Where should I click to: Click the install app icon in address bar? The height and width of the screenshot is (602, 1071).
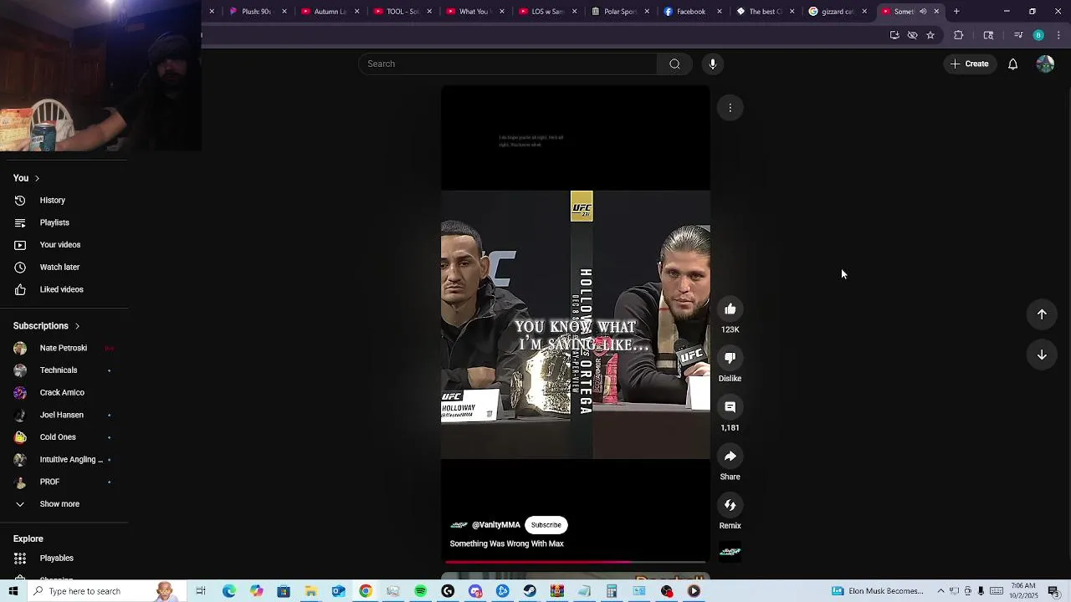coord(894,35)
